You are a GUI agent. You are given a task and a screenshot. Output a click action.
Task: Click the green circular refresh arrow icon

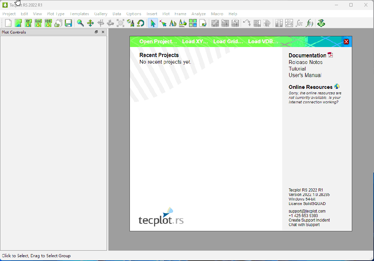pos(141,23)
